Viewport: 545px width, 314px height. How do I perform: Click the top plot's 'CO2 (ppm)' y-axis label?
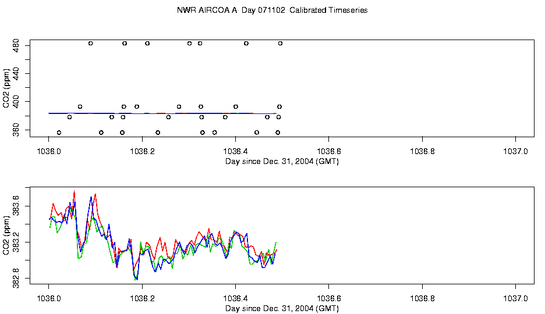[6, 88]
